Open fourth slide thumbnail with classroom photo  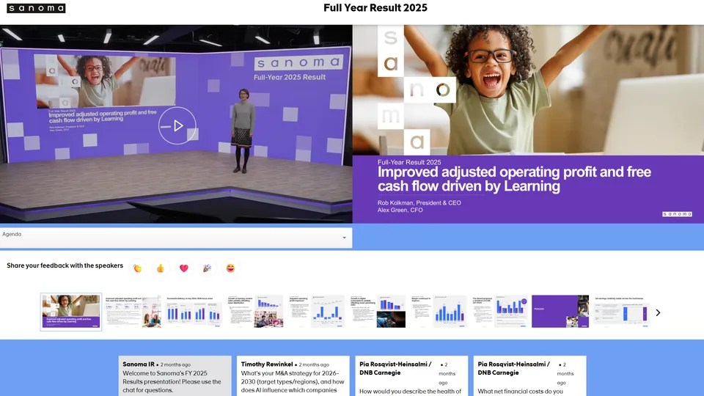coord(255,312)
